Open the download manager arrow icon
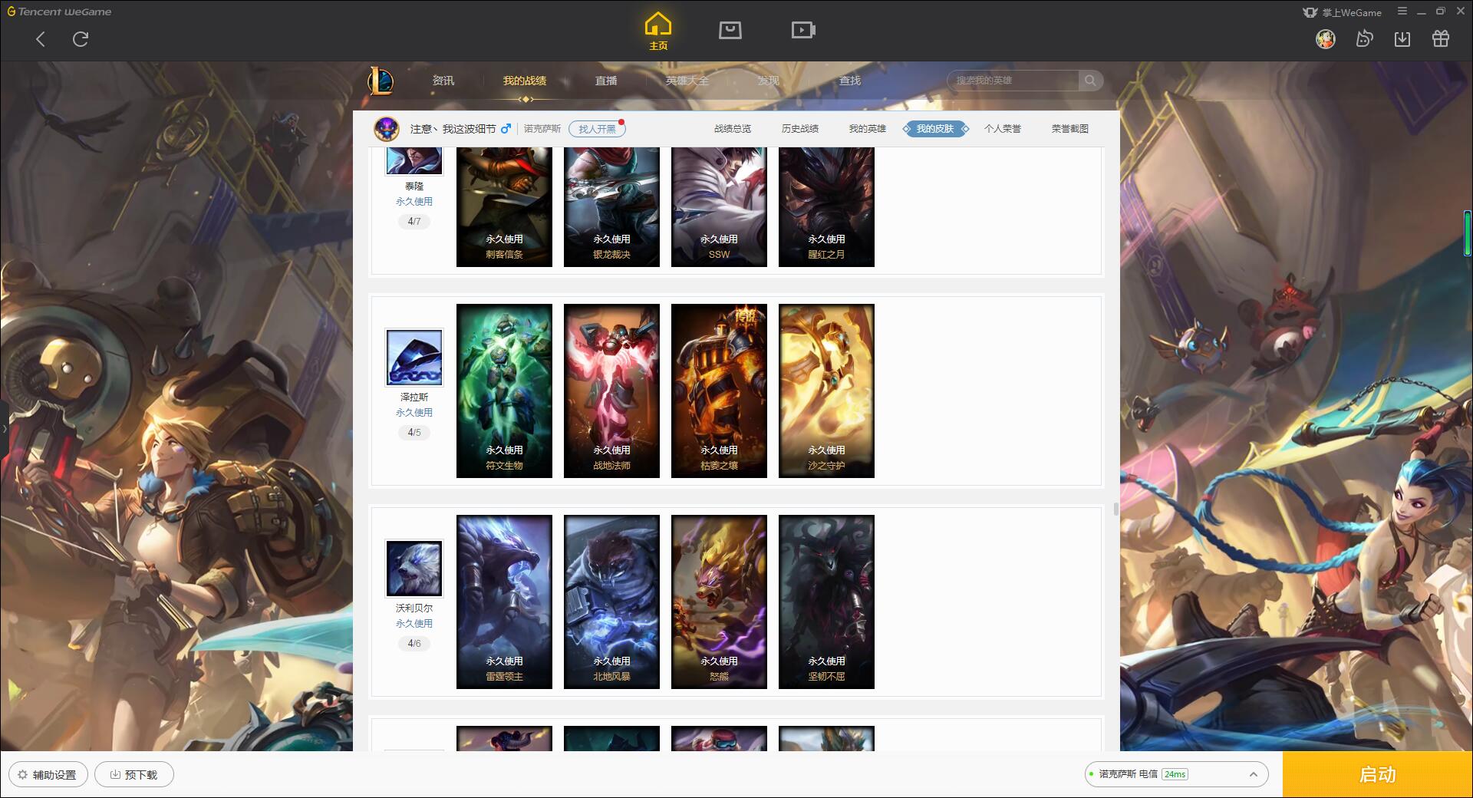The width and height of the screenshot is (1473, 798). 1402,38
